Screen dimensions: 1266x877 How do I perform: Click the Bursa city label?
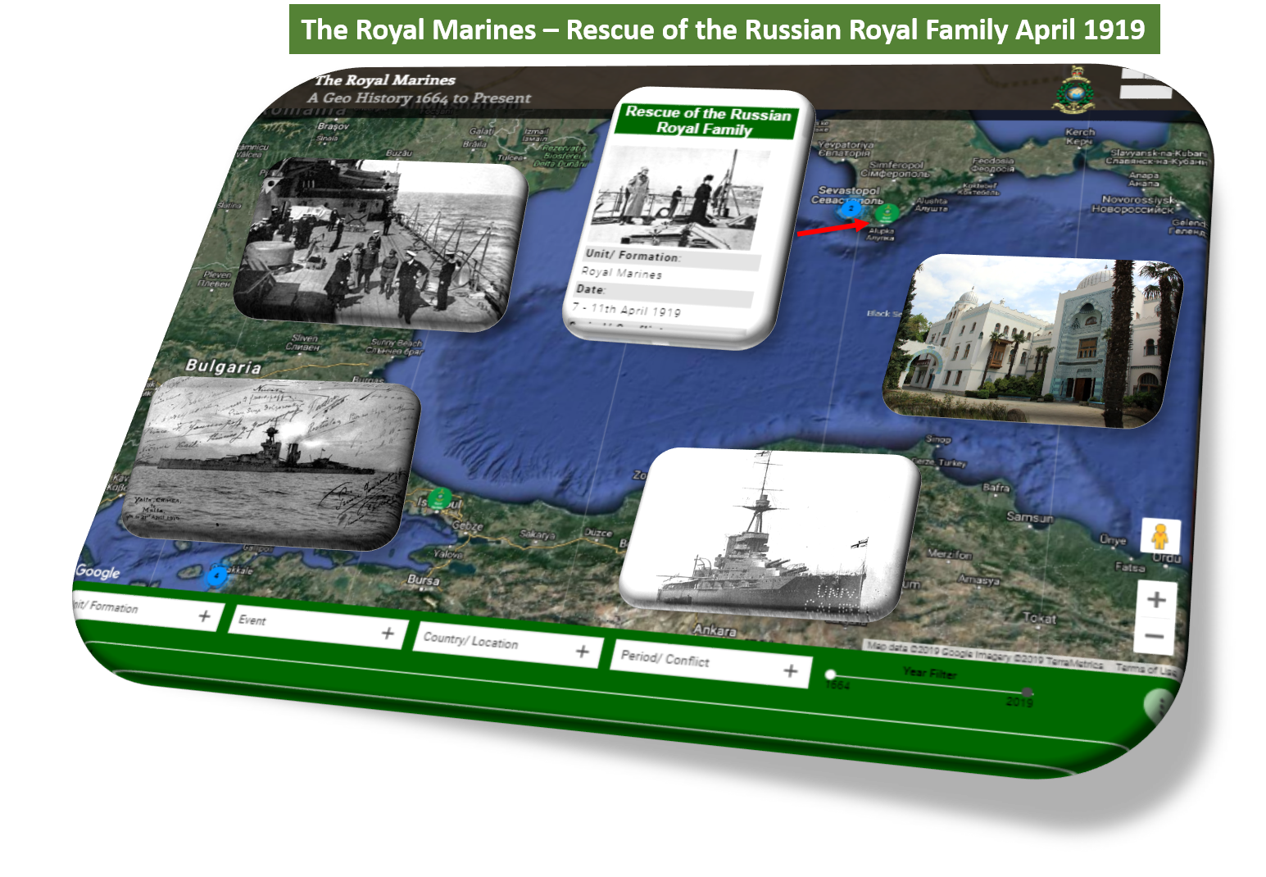click(424, 579)
